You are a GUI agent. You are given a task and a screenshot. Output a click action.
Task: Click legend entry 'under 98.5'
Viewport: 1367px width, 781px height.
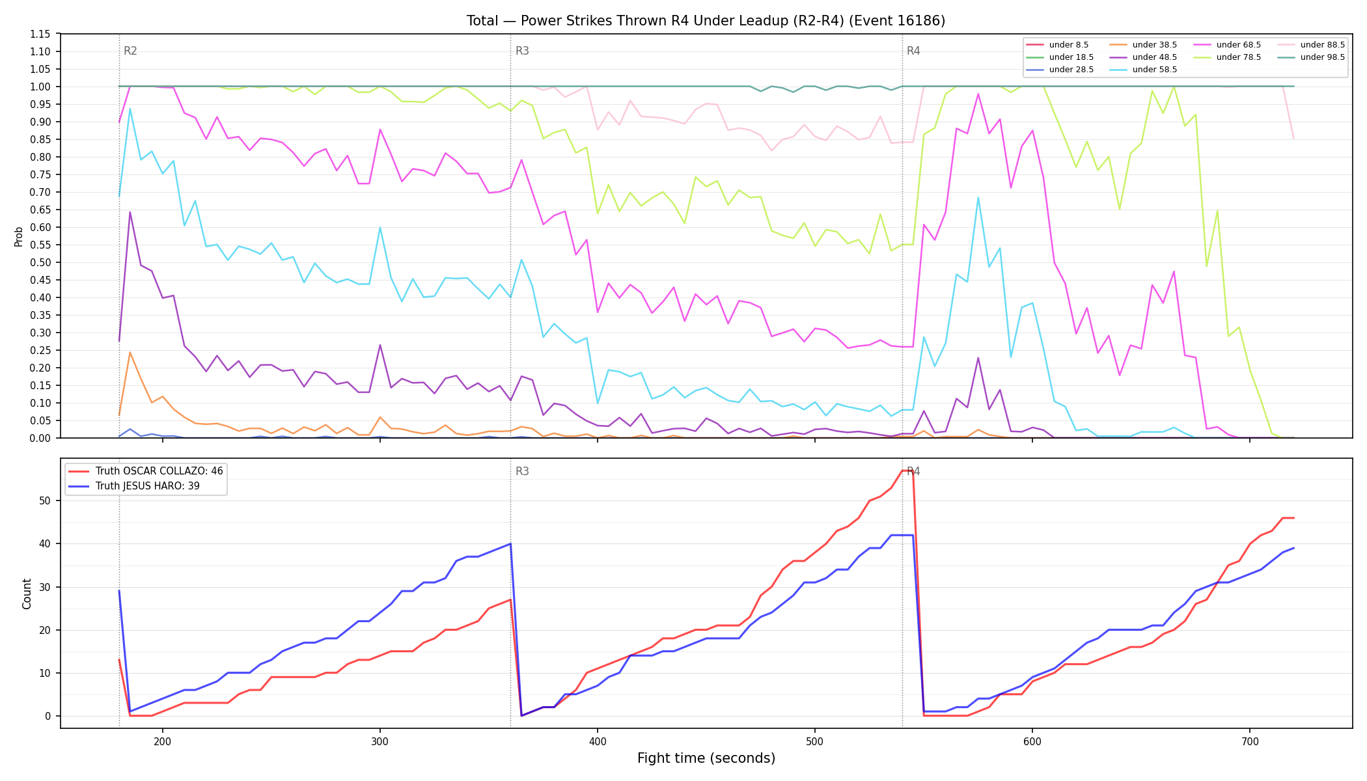(x=1311, y=57)
